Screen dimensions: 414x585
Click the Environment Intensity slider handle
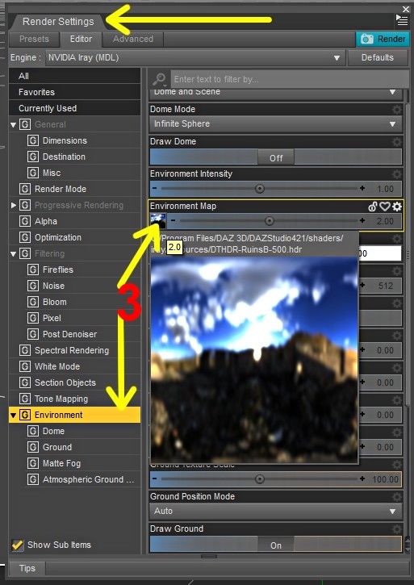coord(260,188)
